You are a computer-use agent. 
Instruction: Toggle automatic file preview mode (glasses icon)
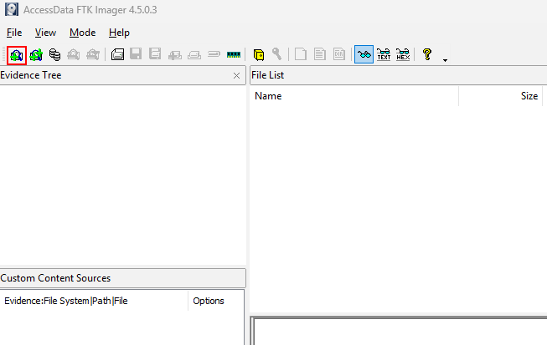coord(364,54)
